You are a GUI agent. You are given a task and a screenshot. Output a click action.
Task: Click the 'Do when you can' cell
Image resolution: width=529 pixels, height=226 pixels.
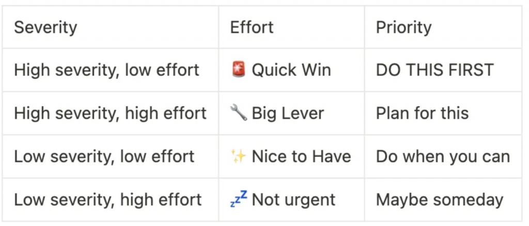pyautogui.click(x=443, y=156)
